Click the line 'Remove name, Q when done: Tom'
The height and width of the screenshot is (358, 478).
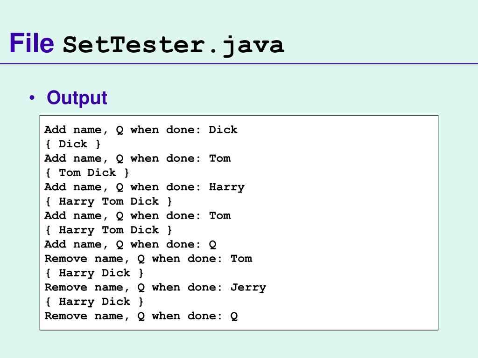148,259
